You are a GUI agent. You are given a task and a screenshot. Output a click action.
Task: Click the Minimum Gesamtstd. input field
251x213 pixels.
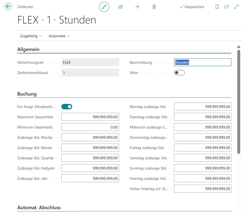click(90, 127)
